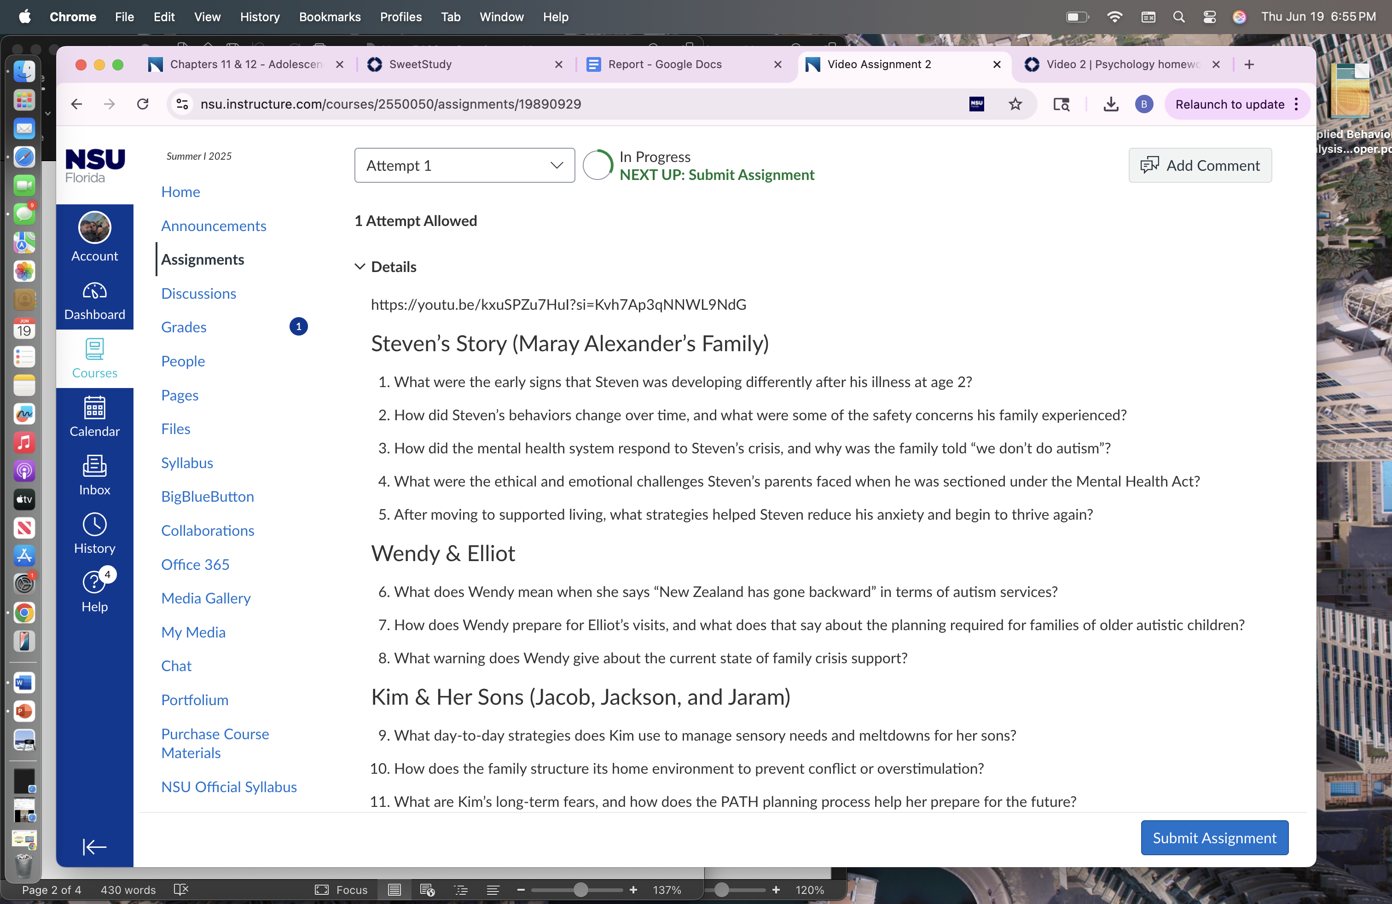Collapse the Details section
The image size is (1392, 904).
[385, 267]
